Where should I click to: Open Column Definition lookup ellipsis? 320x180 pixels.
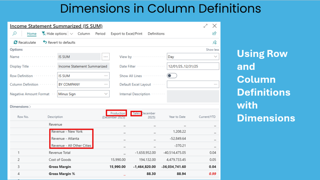106,84
